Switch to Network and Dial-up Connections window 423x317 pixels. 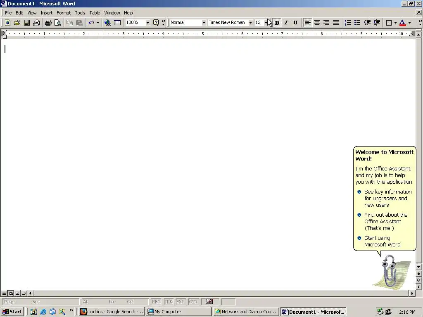(x=245, y=312)
